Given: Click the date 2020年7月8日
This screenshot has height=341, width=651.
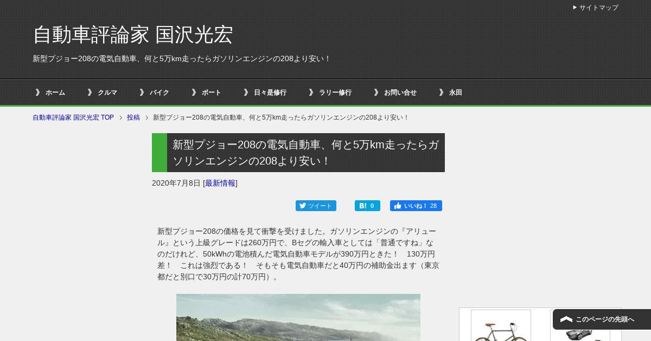Looking at the screenshot, I should click(176, 183).
